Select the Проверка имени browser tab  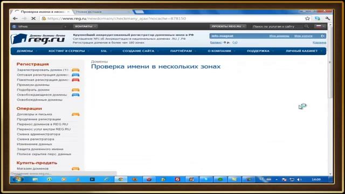coord(43,12)
